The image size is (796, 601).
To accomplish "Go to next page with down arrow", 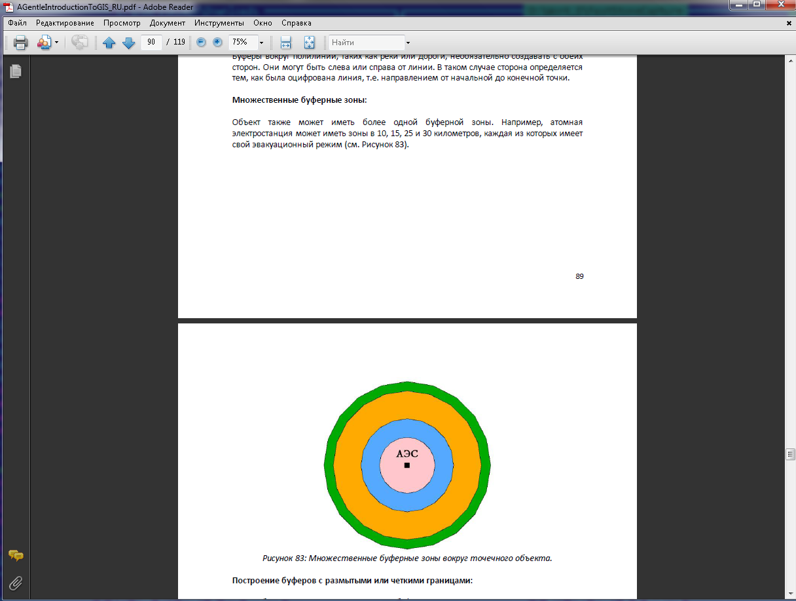I will pos(128,43).
